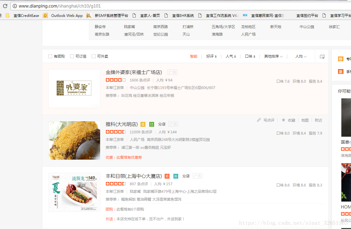Select the 智能 sort tab

(194, 56)
